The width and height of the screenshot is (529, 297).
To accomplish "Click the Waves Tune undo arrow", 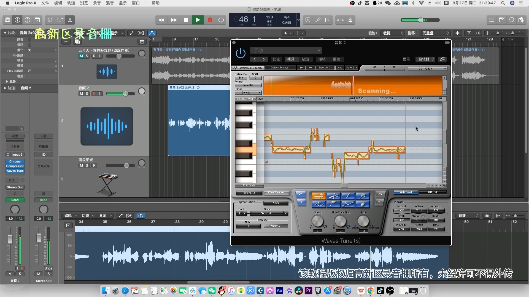I will (x=301, y=194).
